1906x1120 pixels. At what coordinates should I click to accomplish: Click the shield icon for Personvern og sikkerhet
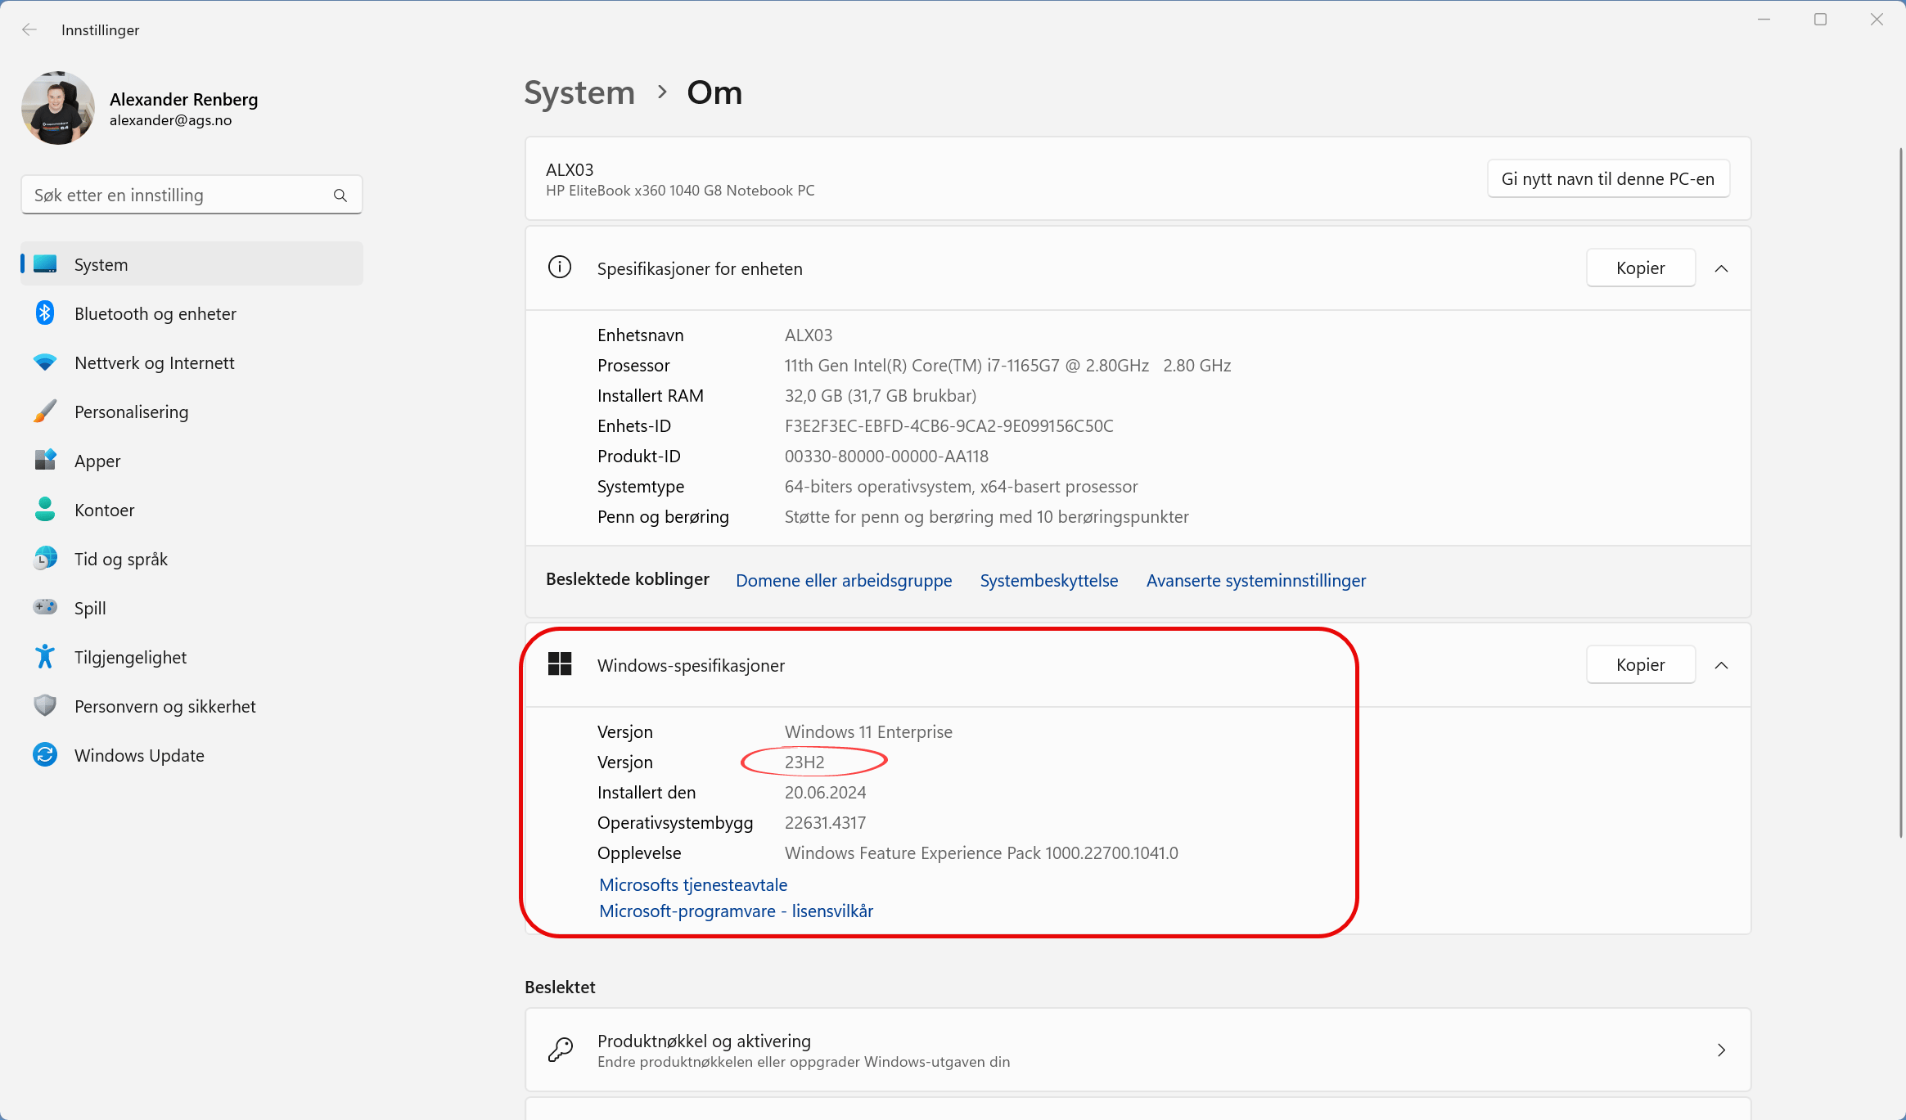click(x=45, y=706)
